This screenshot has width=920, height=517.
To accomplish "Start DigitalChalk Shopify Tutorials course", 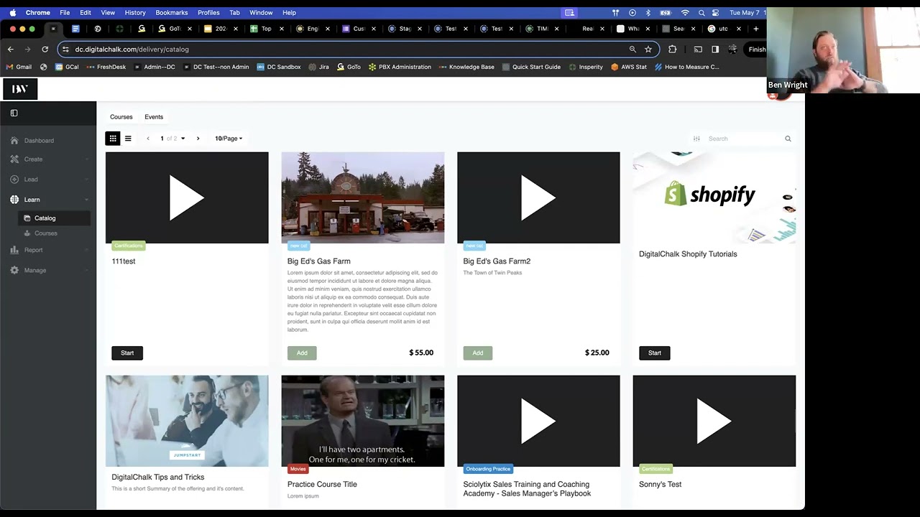I will (655, 353).
